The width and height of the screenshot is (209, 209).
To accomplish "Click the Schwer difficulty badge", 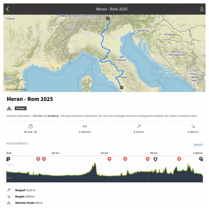I will coord(21,108).
